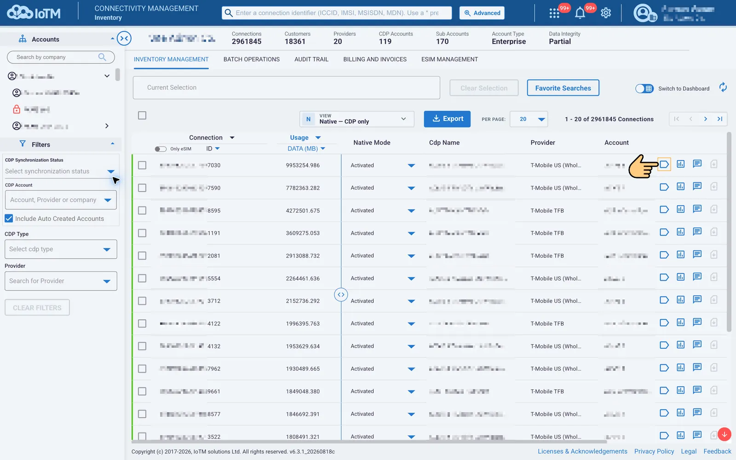The height and width of the screenshot is (460, 736).
Task: Collapse the Filters panel header
Action: (x=61, y=144)
